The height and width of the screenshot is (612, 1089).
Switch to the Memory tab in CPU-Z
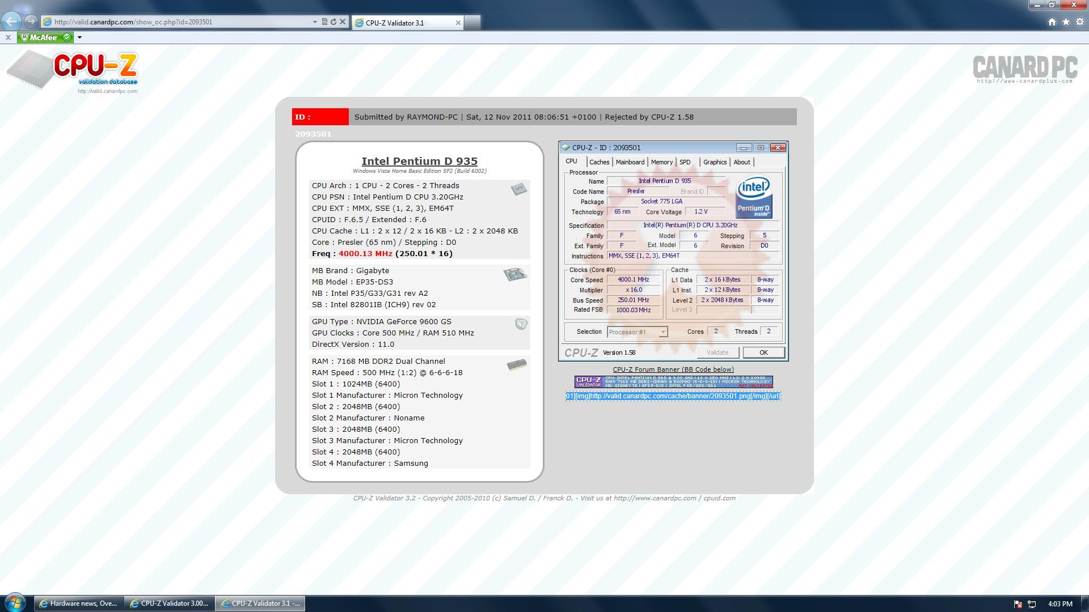coord(661,162)
